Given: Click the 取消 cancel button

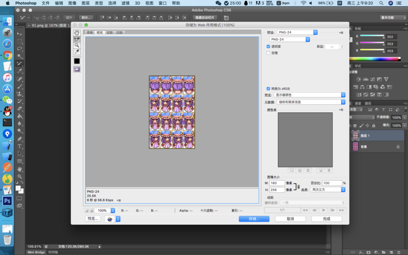Looking at the screenshot, I should 290,219.
